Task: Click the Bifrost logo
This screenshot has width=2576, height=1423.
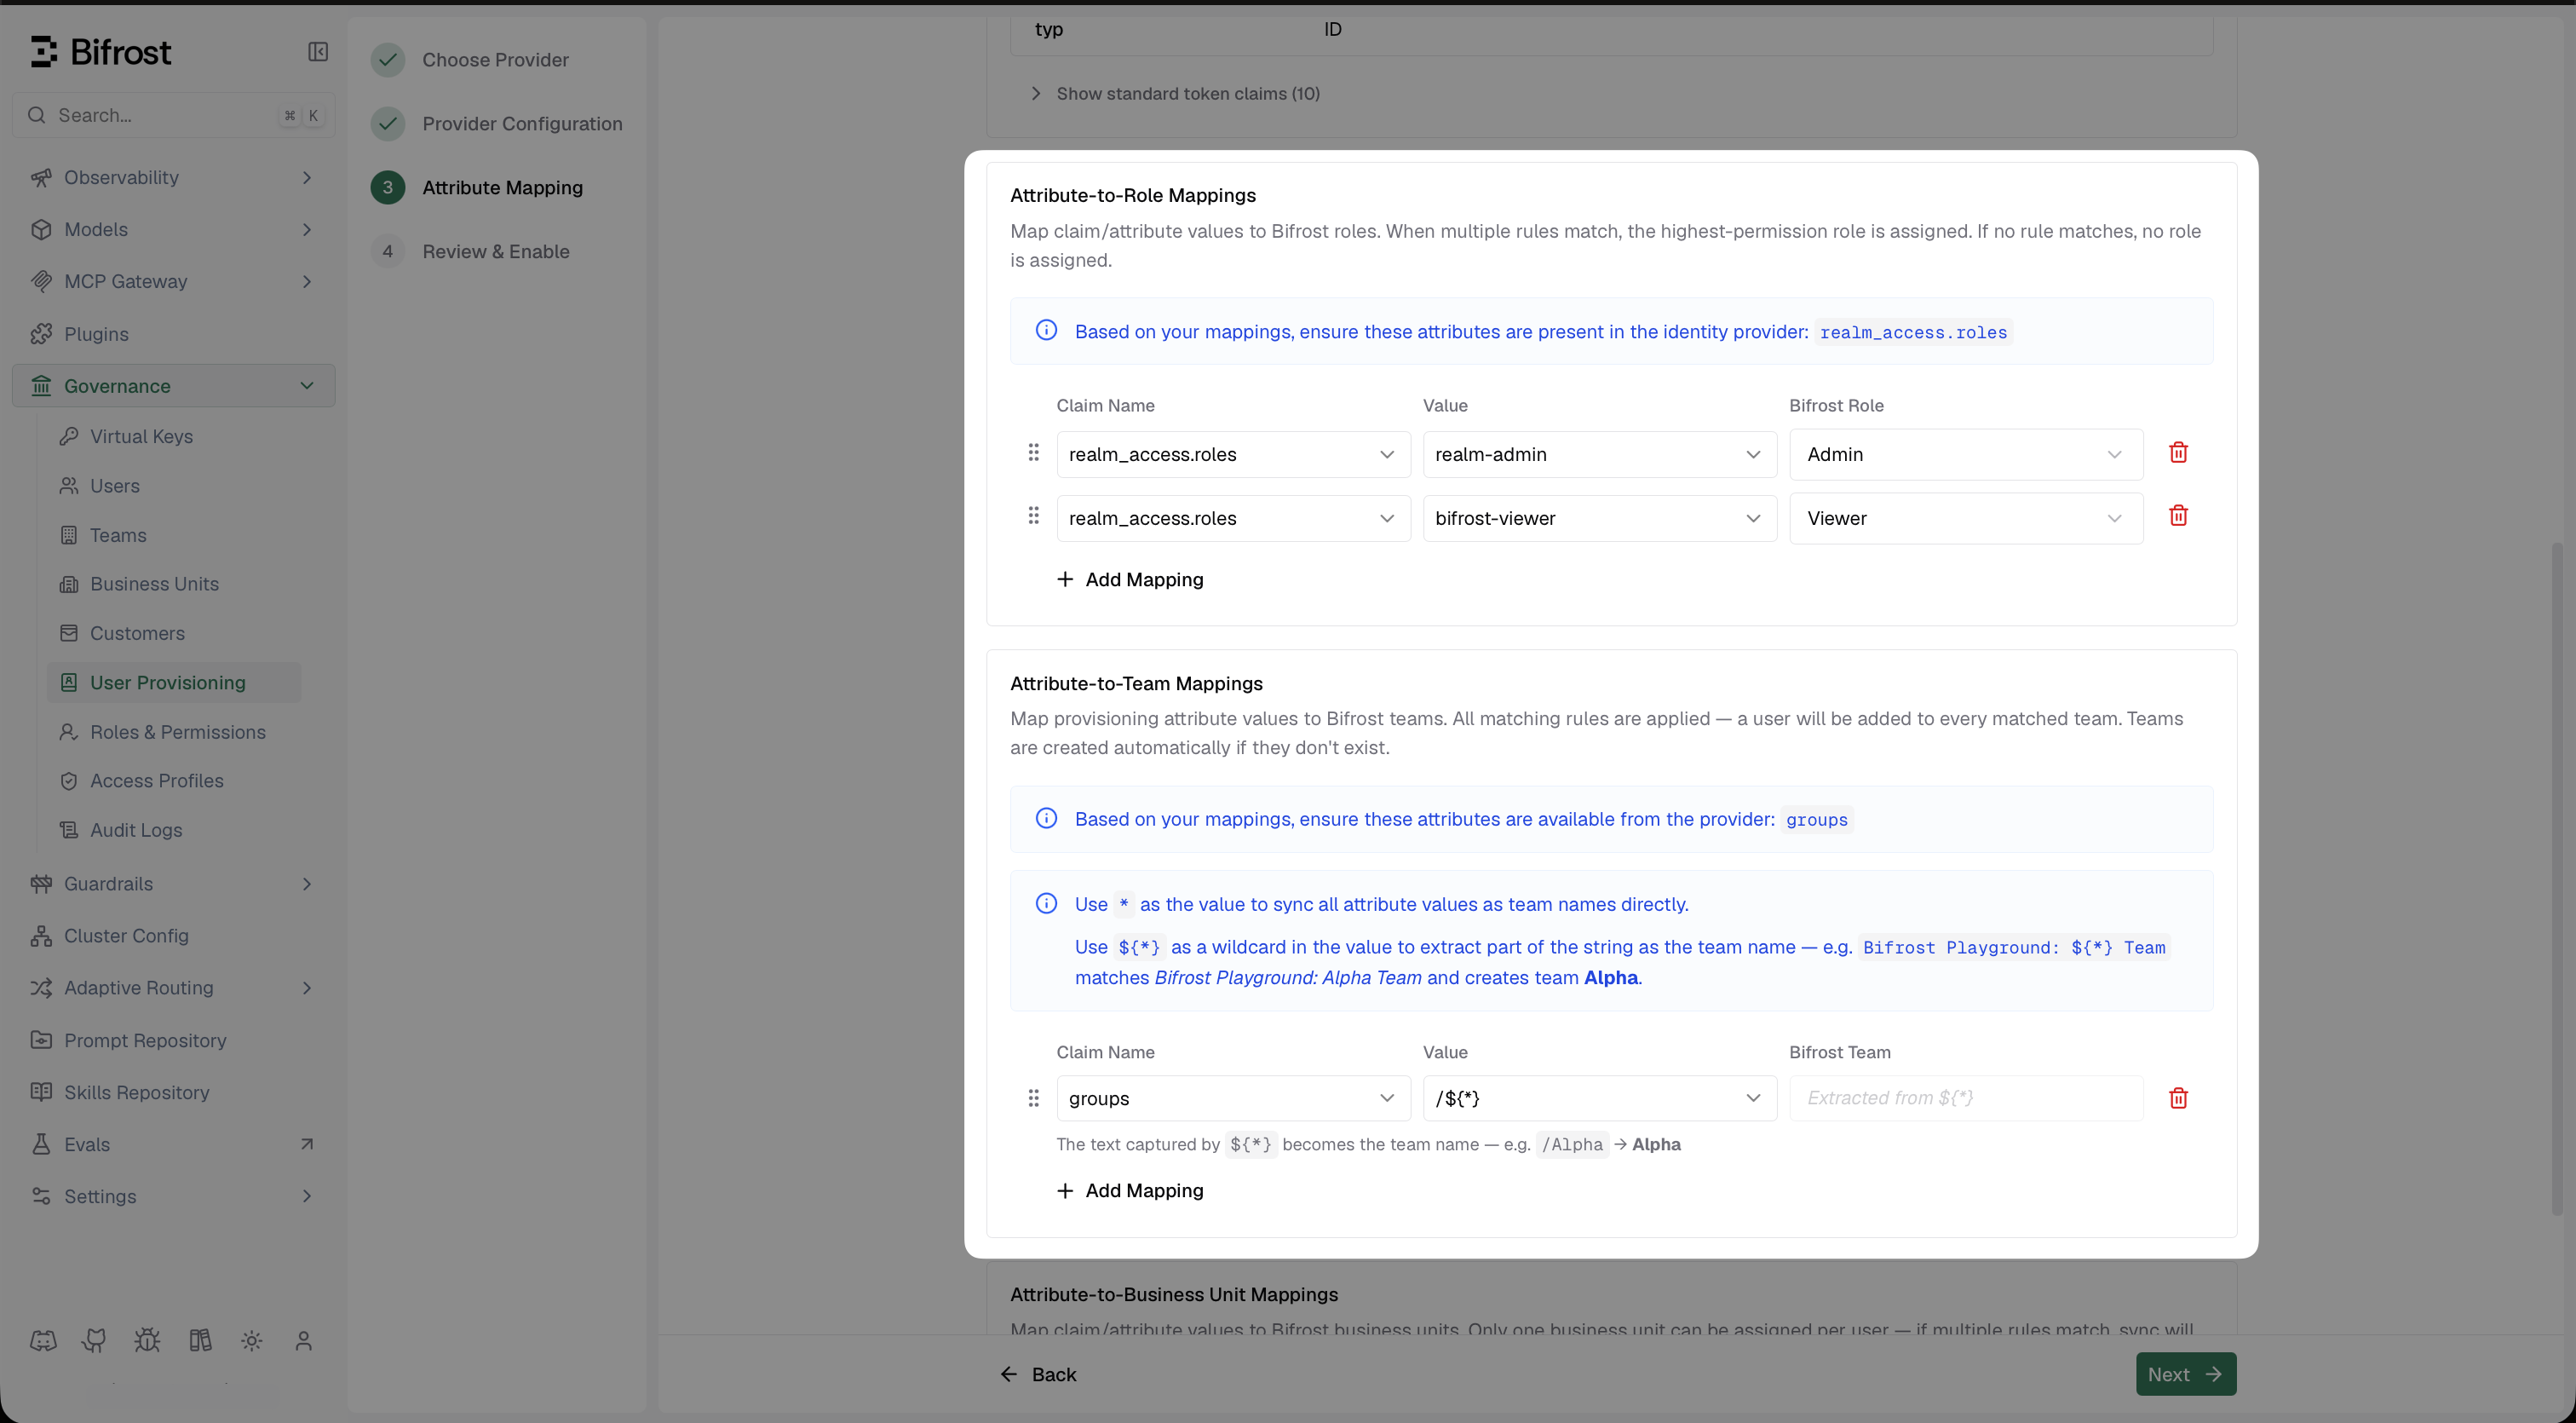Action: click(x=101, y=52)
